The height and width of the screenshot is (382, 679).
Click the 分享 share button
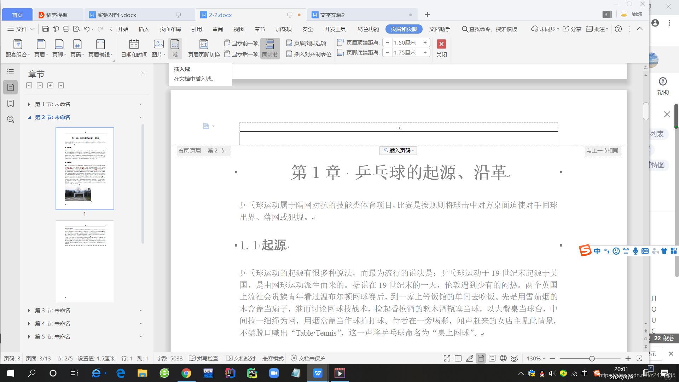tap(572, 29)
